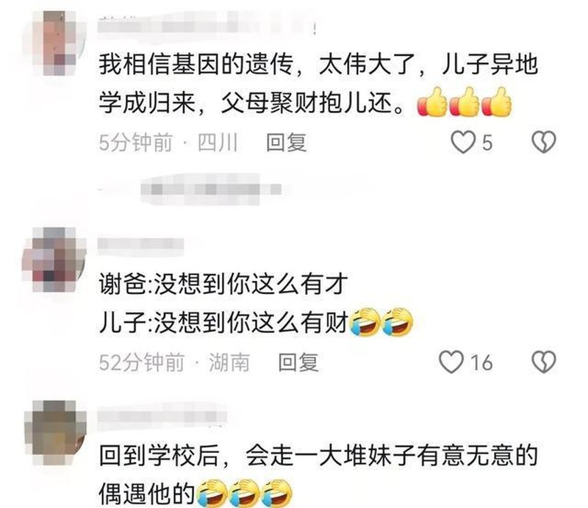Tap the thumbs-up emojis after 抱儿还
This screenshot has height=508, width=588.
click(465, 101)
